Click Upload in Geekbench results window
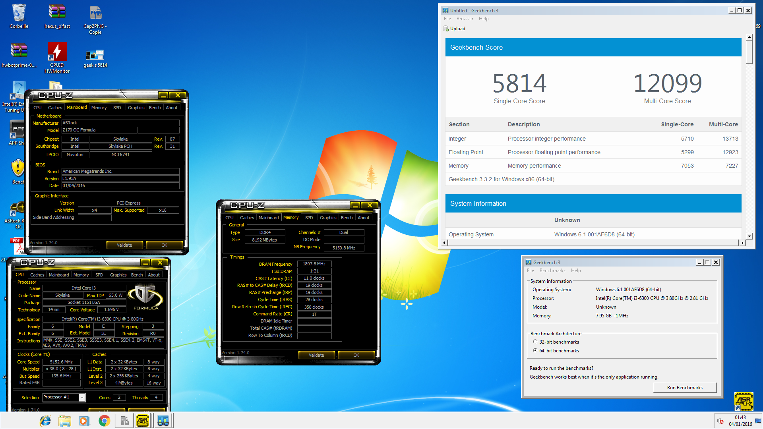Screen dimensions: 763x429 click(x=454, y=29)
